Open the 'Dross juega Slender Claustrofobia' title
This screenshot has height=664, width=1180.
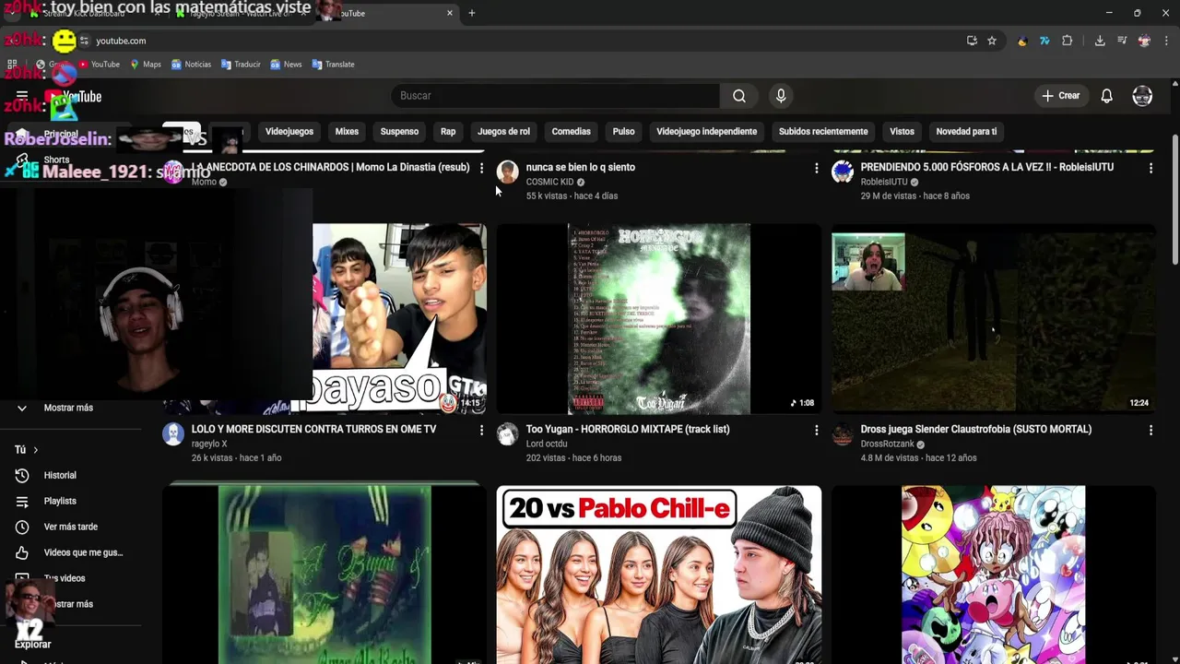click(975, 429)
